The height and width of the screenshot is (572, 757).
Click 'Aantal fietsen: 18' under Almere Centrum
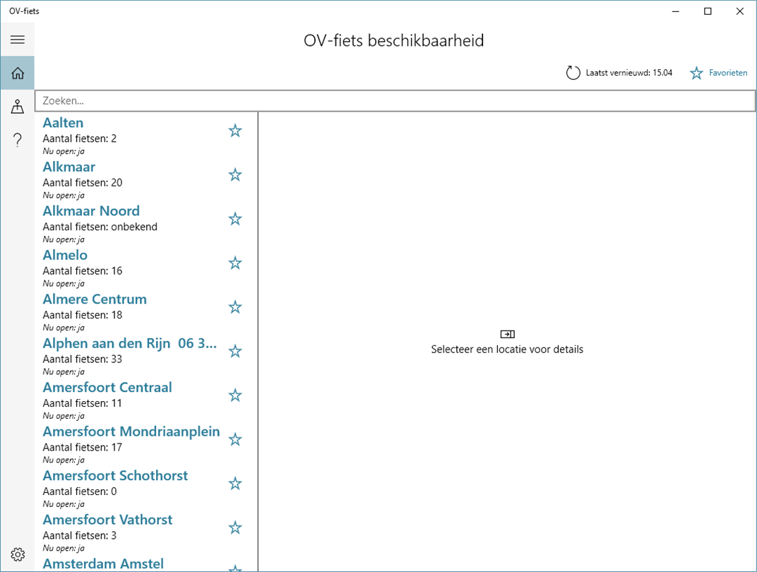(83, 315)
